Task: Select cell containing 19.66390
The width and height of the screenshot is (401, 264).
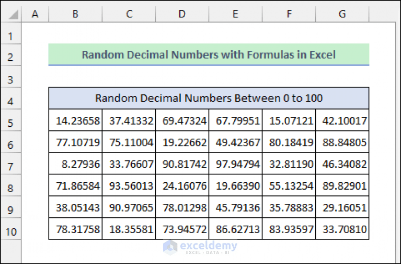Action: 236,185
